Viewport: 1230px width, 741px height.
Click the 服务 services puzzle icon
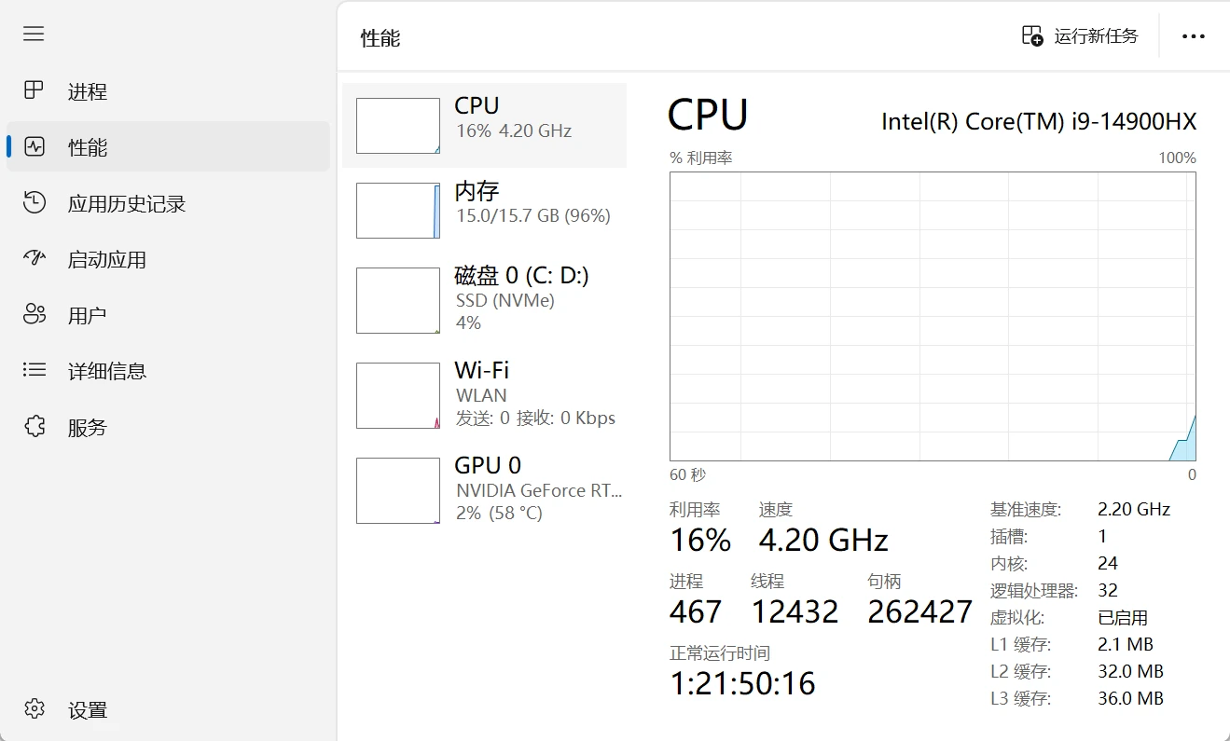34,427
